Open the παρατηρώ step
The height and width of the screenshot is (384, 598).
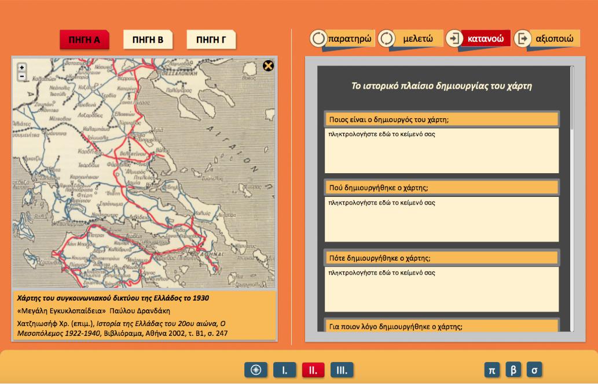[x=350, y=39]
